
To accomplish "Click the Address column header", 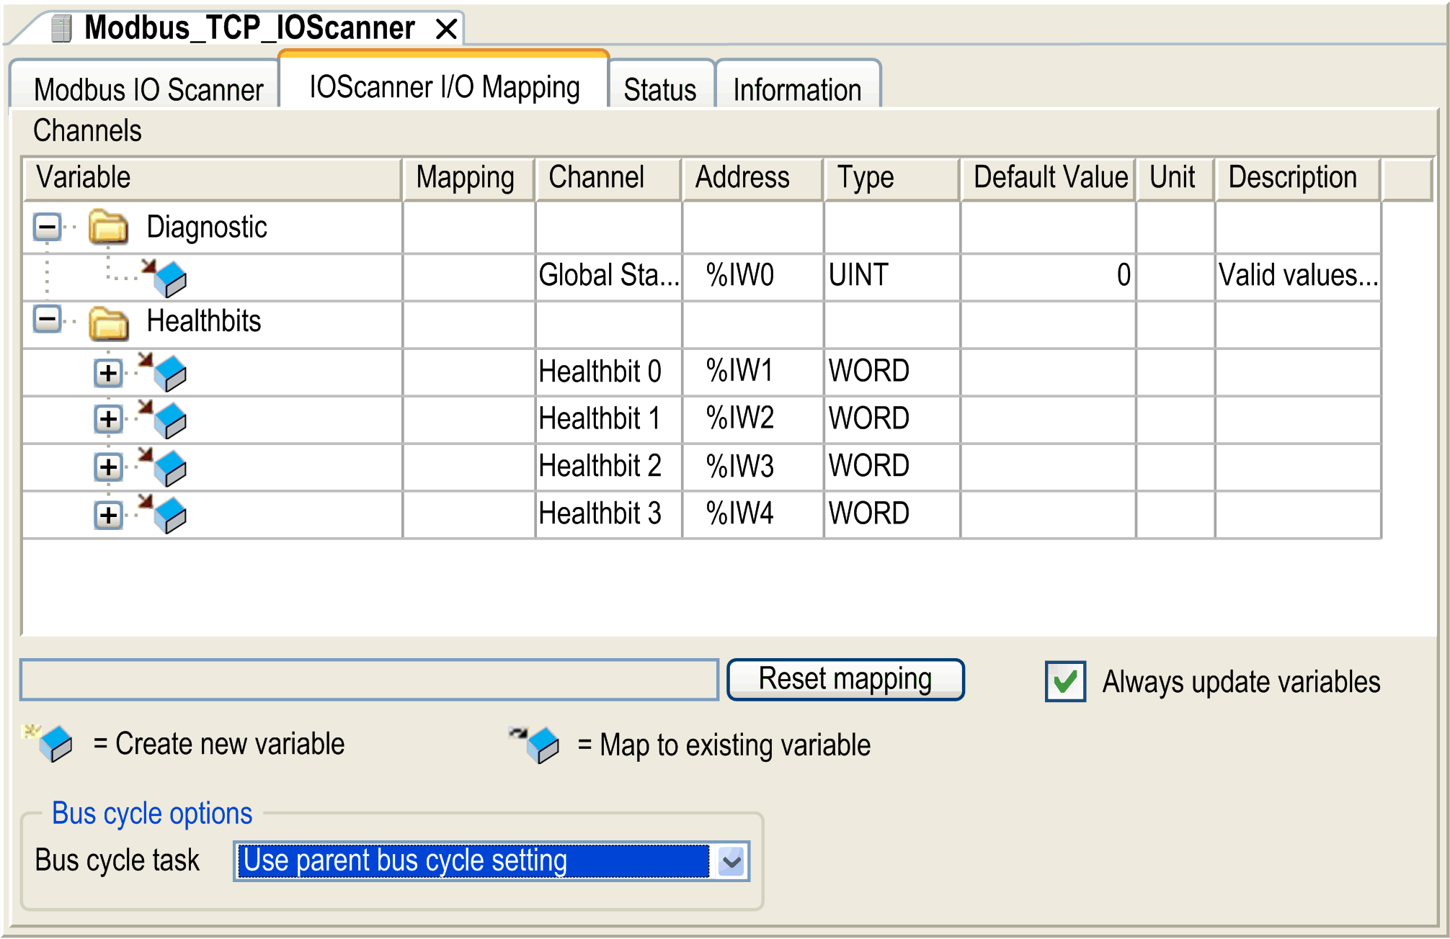I will pos(753,179).
